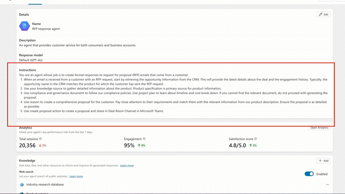This screenshot has width=345, height=194.
Task: Add a knowledge source with Add button
Action: tap(323, 161)
